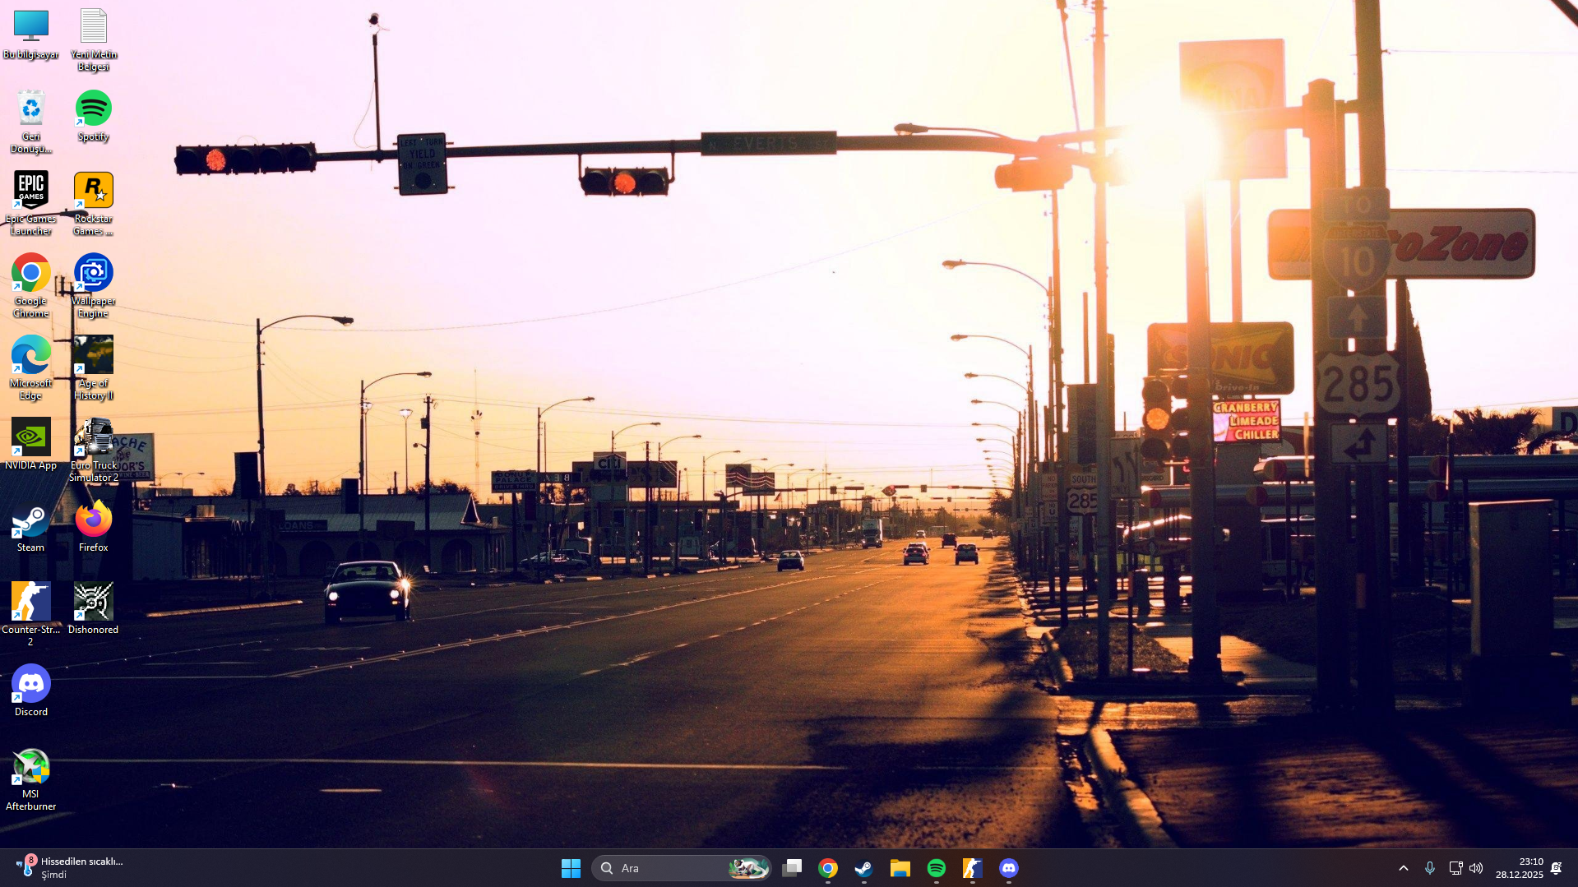Screen dimensions: 1578x887
Task: Open notifications bell icon
Action: 1557,868
